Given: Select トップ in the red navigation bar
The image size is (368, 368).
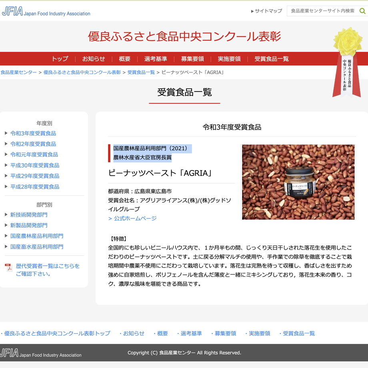Looking at the screenshot, I should pyautogui.click(x=60, y=59).
